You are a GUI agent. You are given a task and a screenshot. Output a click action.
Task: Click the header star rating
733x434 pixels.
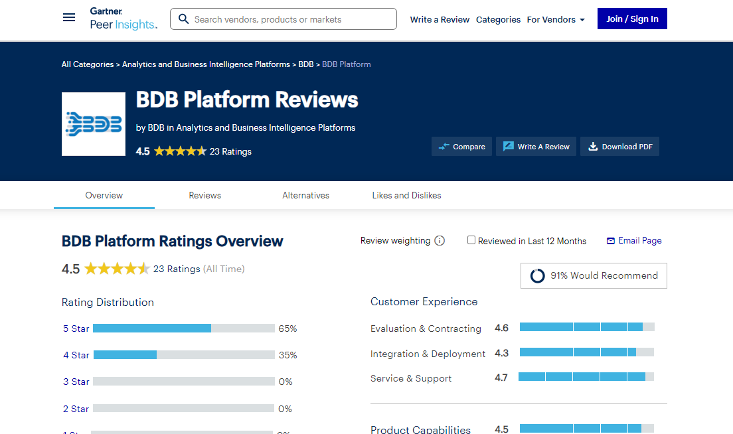coord(180,151)
